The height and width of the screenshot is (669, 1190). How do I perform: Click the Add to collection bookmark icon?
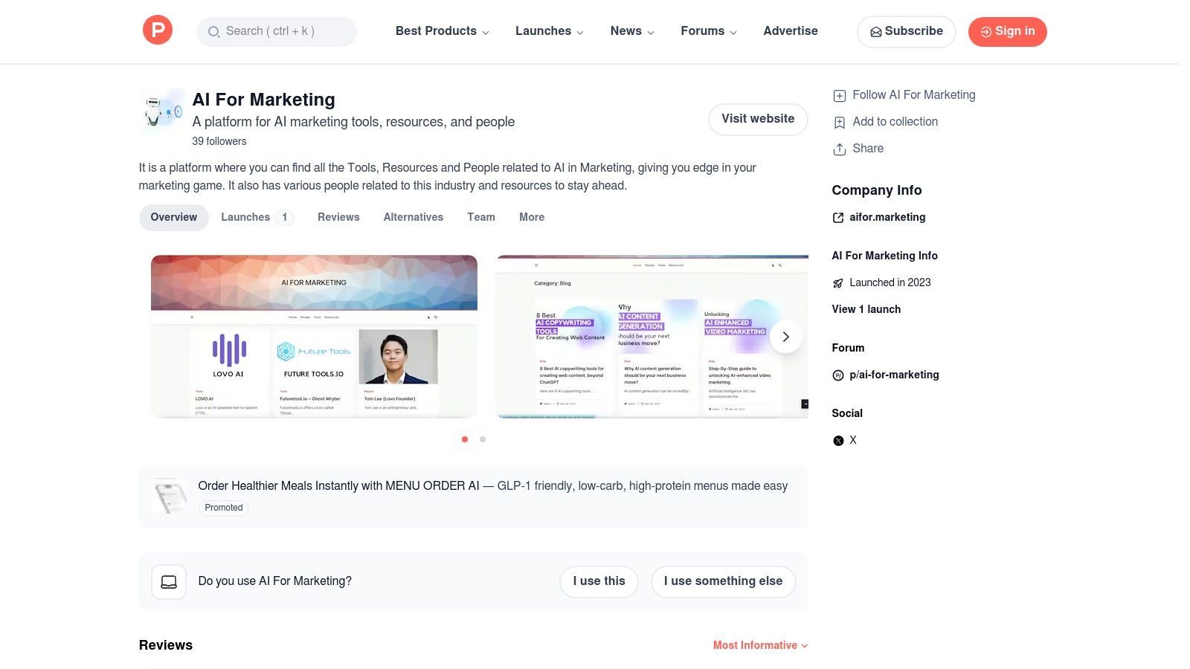pos(840,122)
